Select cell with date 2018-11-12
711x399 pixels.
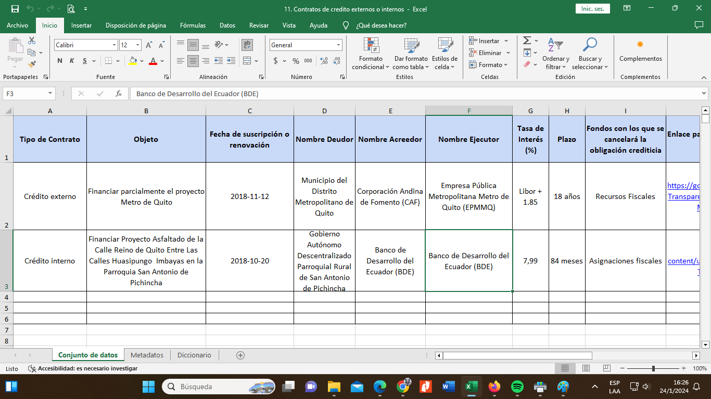(249, 196)
